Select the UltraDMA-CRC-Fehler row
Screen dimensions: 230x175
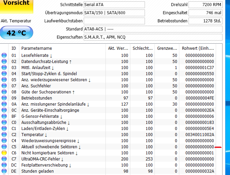(108, 159)
